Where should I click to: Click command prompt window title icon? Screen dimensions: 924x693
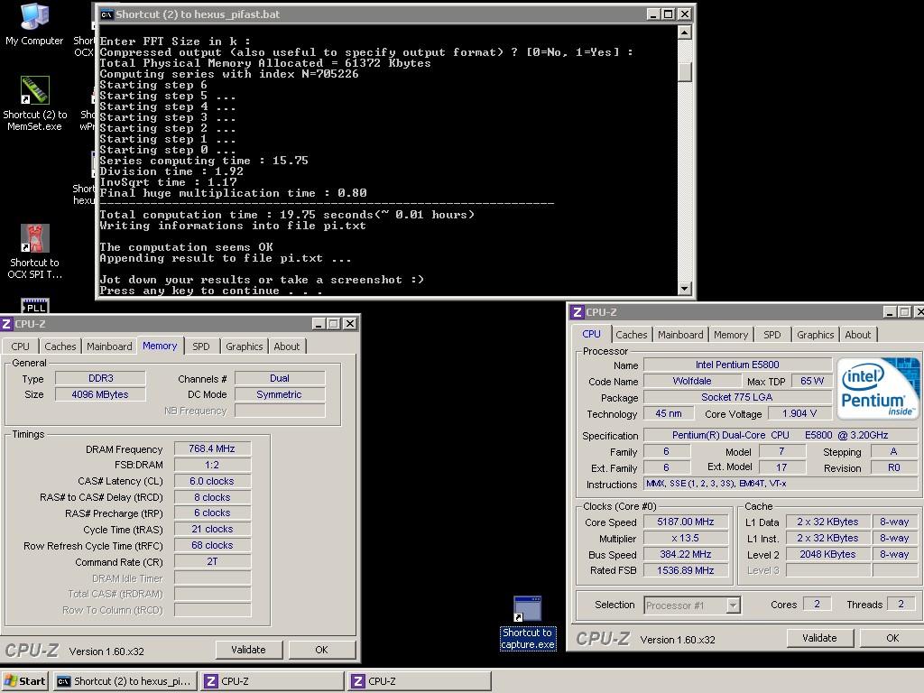pyautogui.click(x=106, y=14)
